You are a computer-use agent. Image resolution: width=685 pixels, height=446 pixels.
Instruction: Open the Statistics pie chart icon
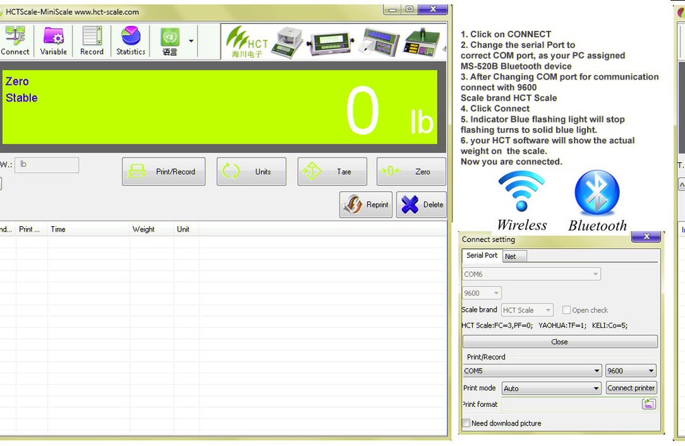(130, 41)
